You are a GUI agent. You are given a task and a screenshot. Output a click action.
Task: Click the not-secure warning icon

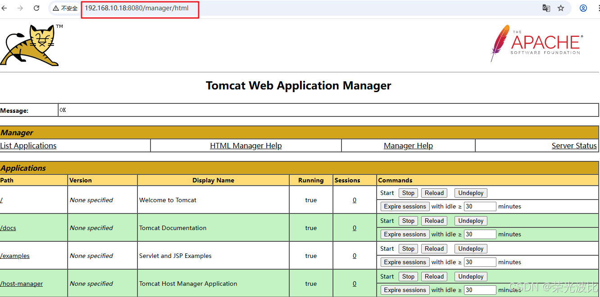[x=56, y=8]
